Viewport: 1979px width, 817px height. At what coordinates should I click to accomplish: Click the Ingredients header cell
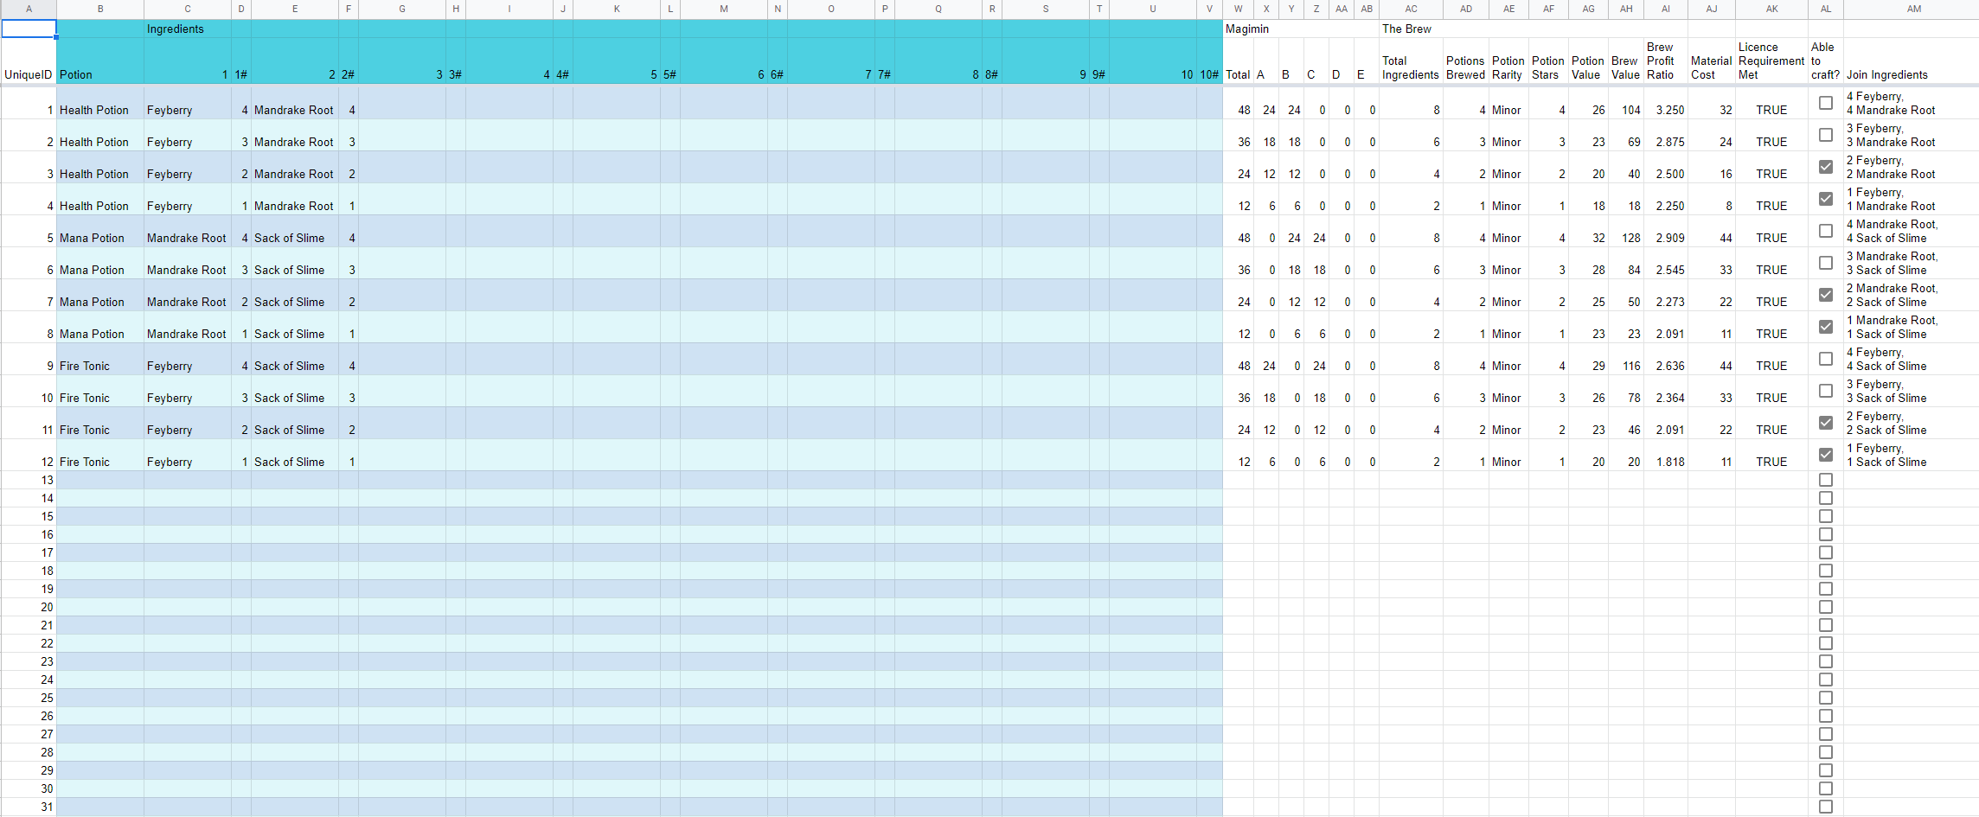click(x=187, y=29)
